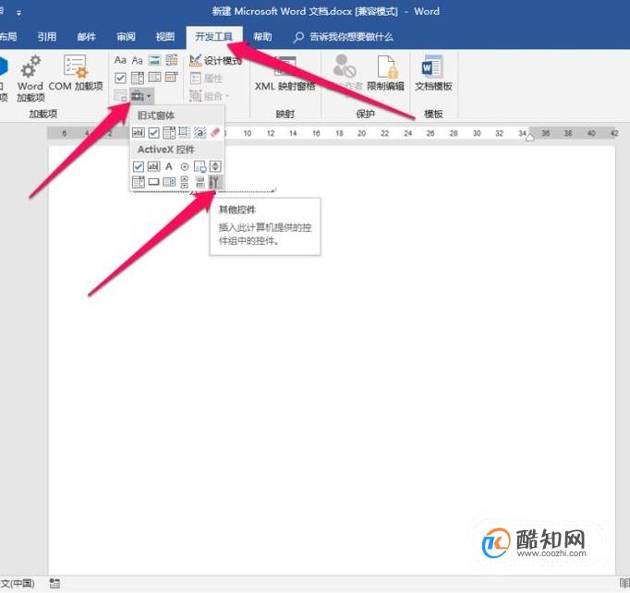Insert ActiveX check box control

(x=139, y=166)
